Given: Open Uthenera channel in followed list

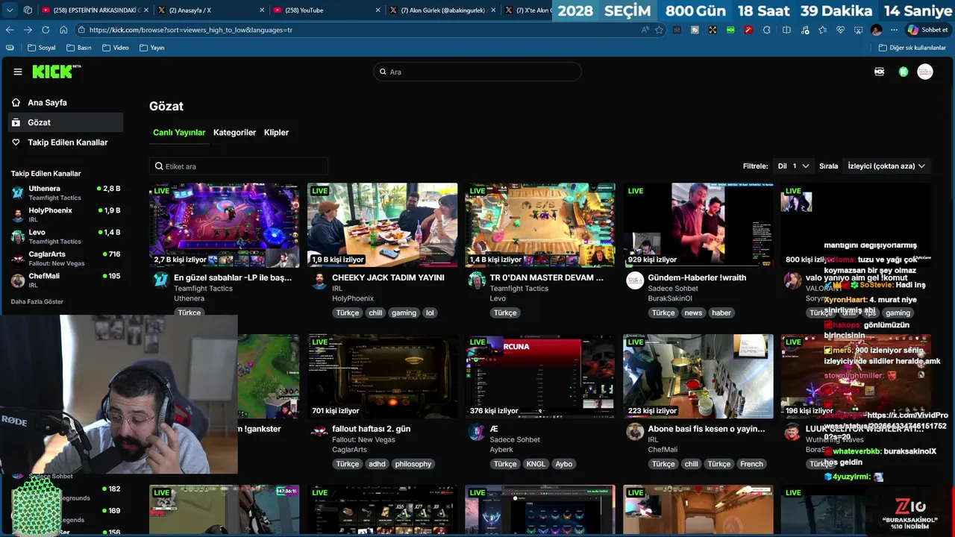Looking at the screenshot, I should coord(66,193).
